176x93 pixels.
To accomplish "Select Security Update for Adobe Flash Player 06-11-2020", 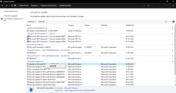I will click(x=81, y=79).
